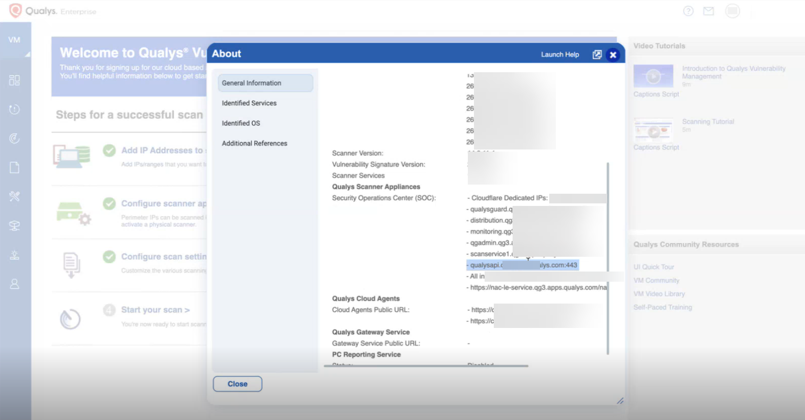Open Captions Script under Introduction video
The width and height of the screenshot is (805, 420).
[656, 94]
